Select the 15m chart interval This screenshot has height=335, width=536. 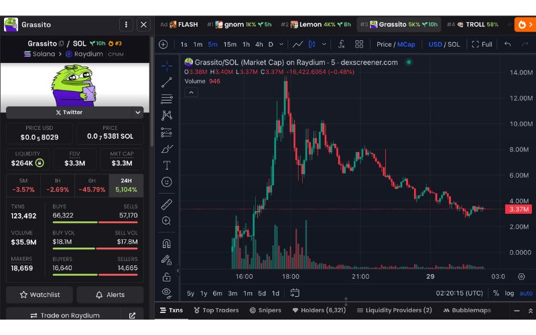tap(230, 44)
